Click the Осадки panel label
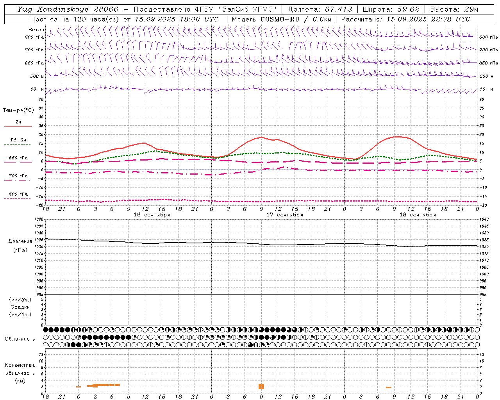The width and height of the screenshot is (500, 400). (x=20, y=307)
